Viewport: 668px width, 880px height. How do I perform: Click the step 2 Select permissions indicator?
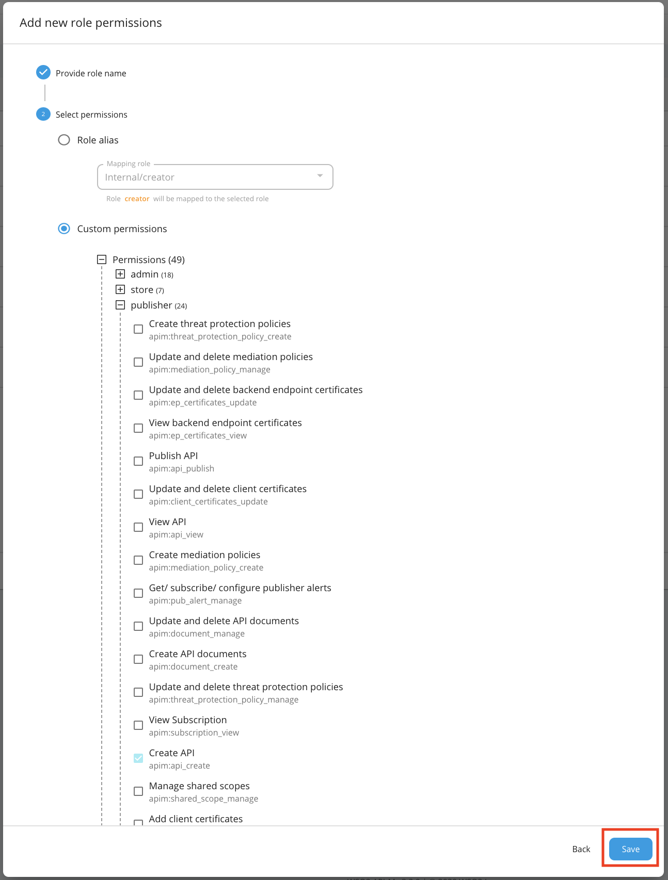pos(43,114)
